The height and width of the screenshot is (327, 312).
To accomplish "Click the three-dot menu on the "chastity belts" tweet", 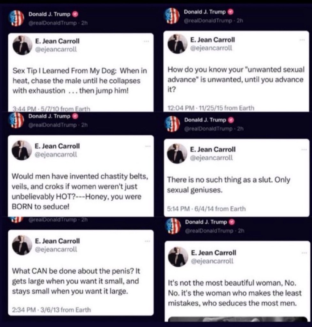I will pyautogui.click(x=147, y=146).
